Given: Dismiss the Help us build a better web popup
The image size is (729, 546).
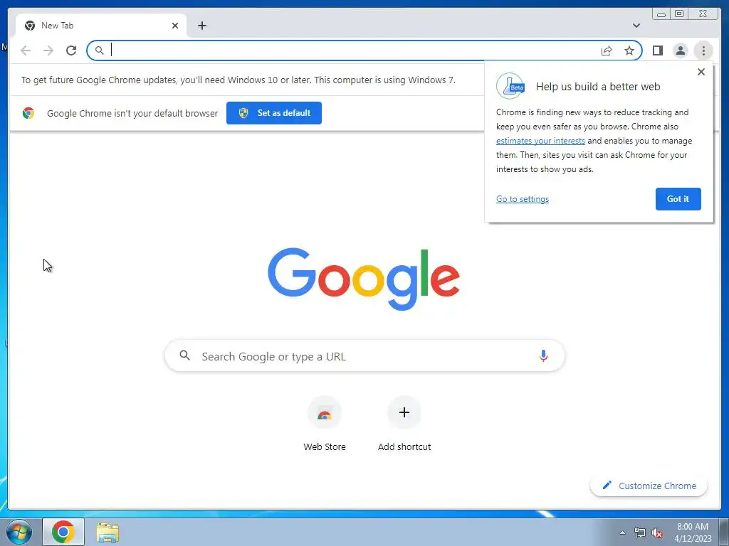Looking at the screenshot, I should (701, 72).
